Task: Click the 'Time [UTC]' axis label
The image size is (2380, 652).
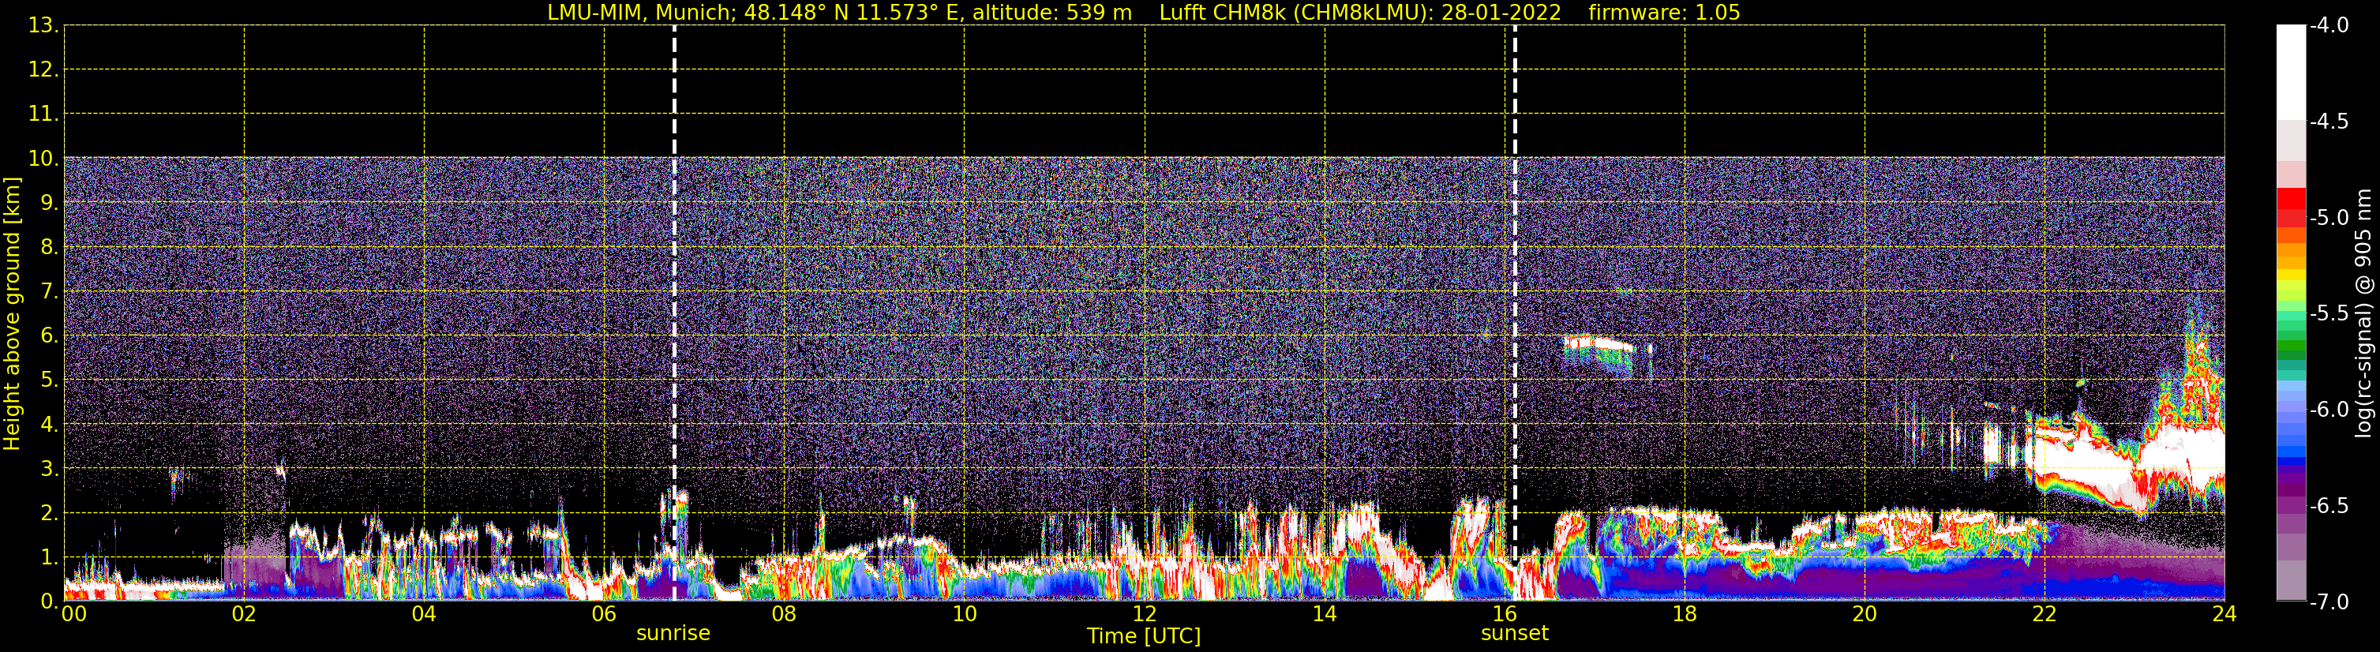Action: pos(1144,636)
